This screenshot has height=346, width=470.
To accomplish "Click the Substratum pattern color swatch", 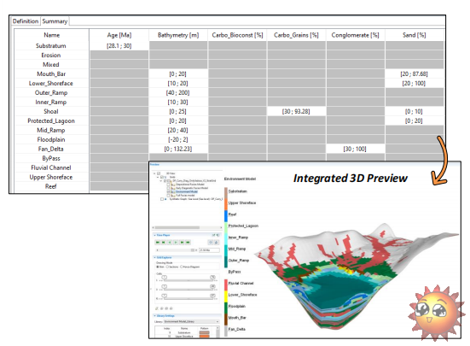I will tap(205, 332).
